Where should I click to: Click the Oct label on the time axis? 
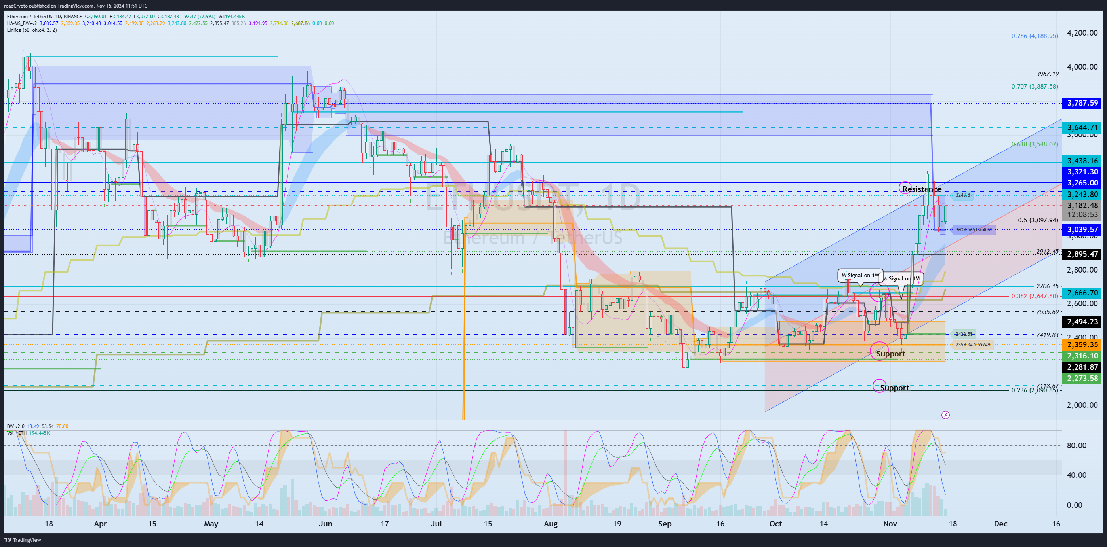click(775, 524)
